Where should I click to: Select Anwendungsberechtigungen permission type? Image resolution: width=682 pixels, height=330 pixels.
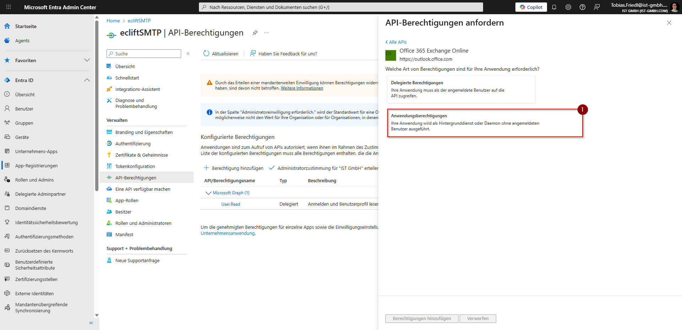485,123
